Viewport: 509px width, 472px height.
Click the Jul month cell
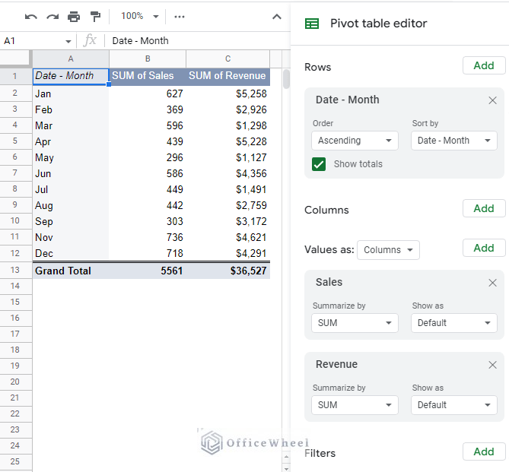click(71, 189)
